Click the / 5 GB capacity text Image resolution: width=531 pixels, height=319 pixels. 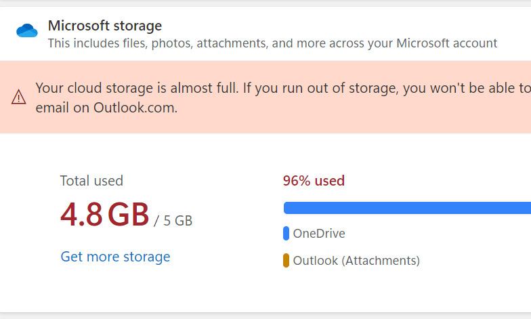pos(173,220)
